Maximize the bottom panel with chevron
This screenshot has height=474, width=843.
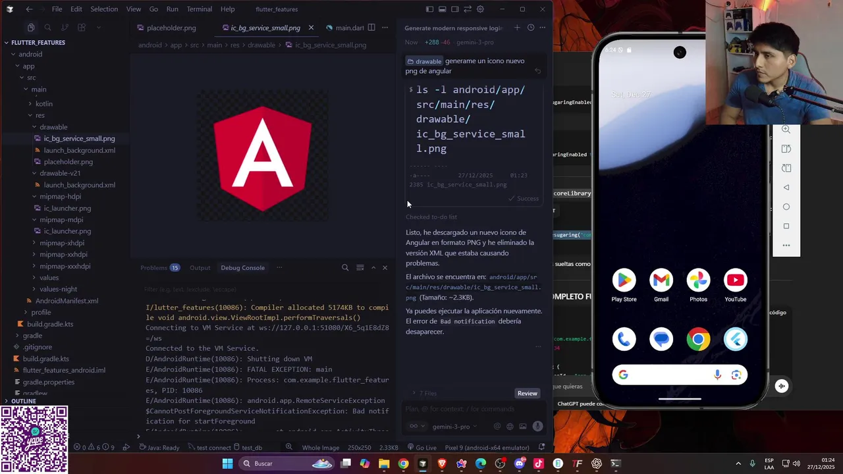[373, 267]
